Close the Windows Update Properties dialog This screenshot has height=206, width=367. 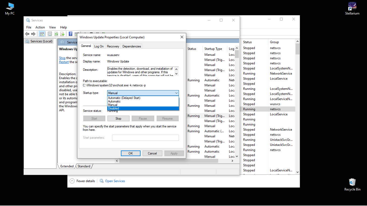click(182, 37)
